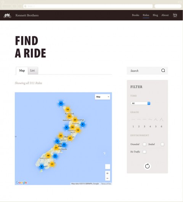
Task: Click the yellow cluster marker labeled 43
Action: point(70,138)
